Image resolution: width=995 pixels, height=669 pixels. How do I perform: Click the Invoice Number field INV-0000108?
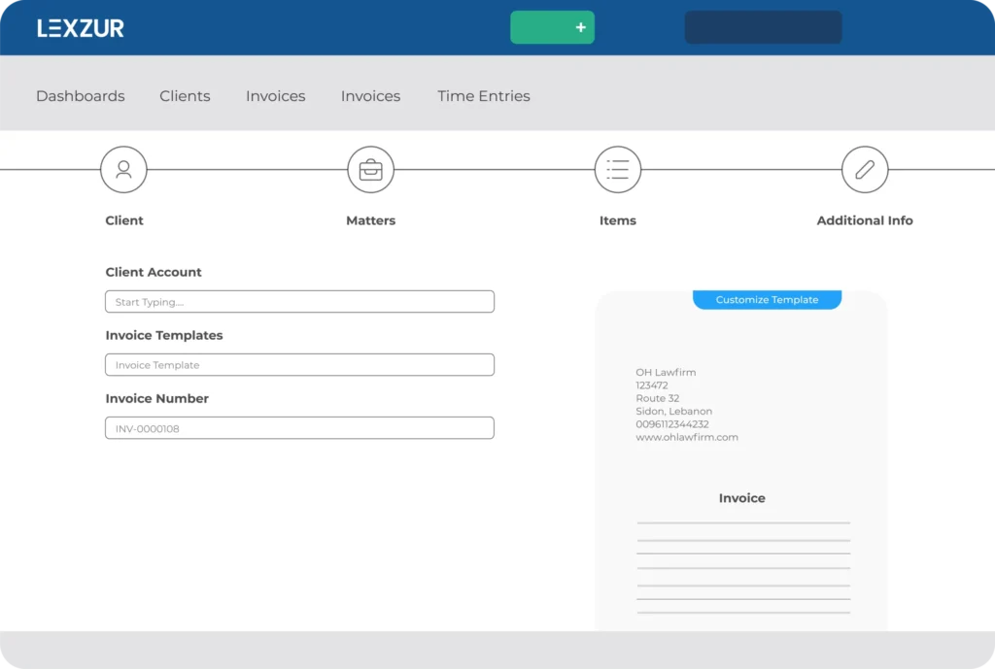[x=299, y=428]
